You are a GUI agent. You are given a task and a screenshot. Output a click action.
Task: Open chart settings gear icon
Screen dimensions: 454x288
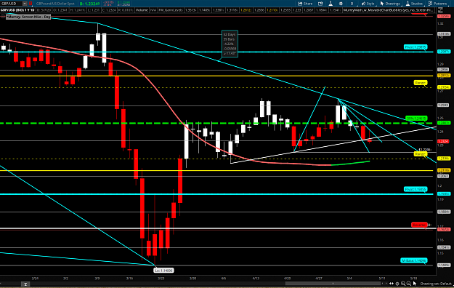click(341, 4)
